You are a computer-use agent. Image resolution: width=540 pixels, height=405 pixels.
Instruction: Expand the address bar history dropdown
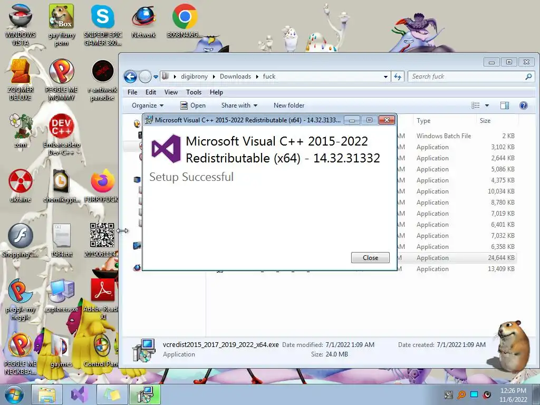pyautogui.click(x=385, y=77)
